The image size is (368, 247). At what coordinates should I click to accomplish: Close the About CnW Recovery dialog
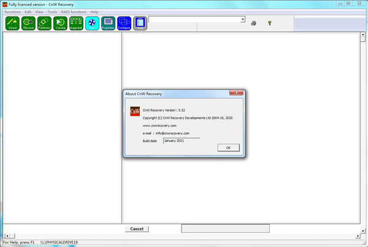[236, 93]
